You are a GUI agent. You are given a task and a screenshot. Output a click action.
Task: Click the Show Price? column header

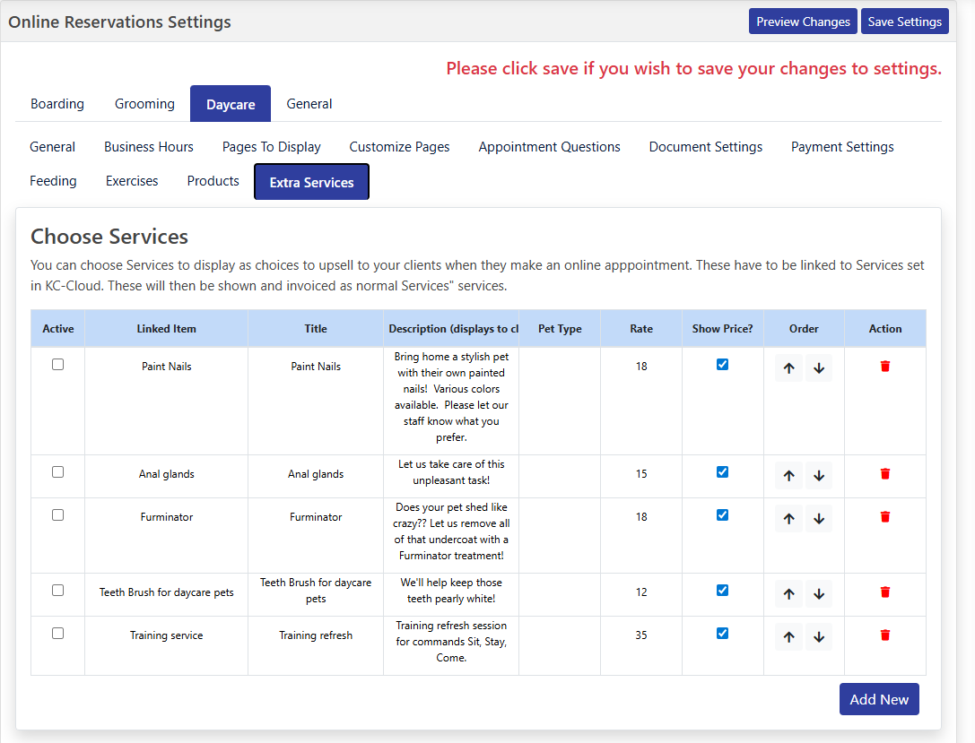[x=722, y=329]
